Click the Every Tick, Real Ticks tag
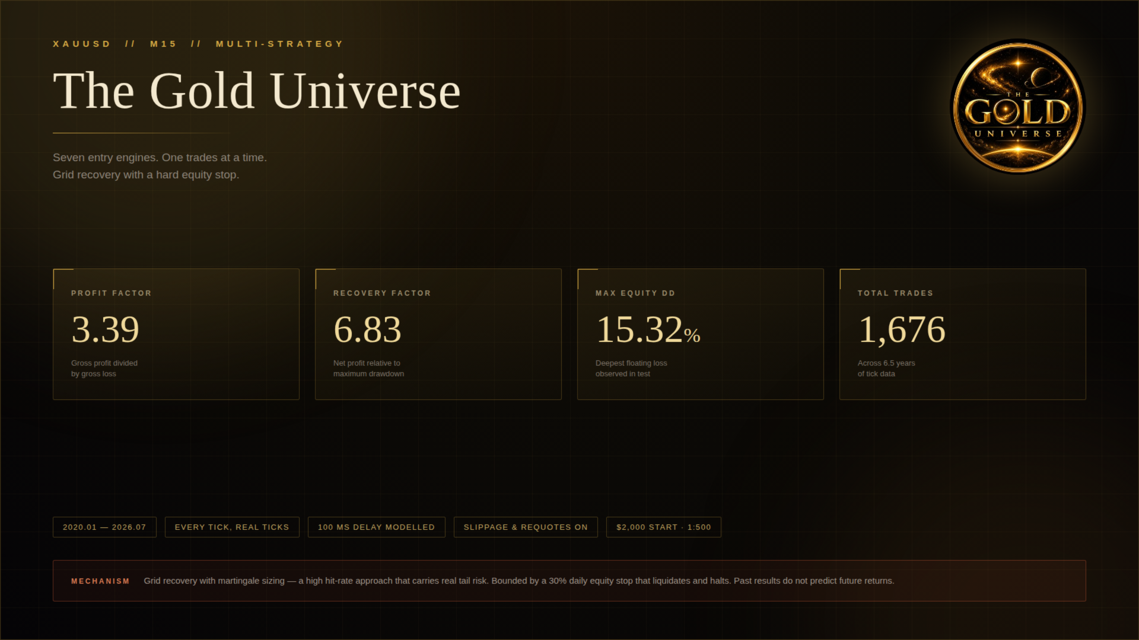Viewport: 1139px width, 640px height. 232,527
